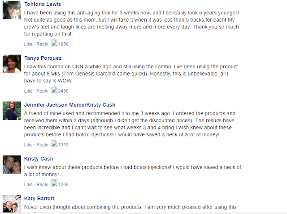Reply to Jennifer Jackson Mercer's comment
Image resolution: width=287 pixels, height=214 pixels.
[x=42, y=145]
